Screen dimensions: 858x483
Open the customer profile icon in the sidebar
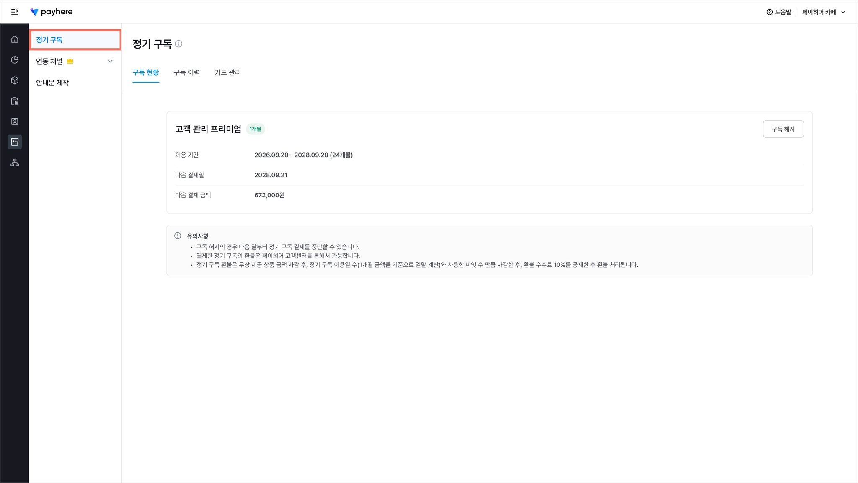click(x=15, y=121)
